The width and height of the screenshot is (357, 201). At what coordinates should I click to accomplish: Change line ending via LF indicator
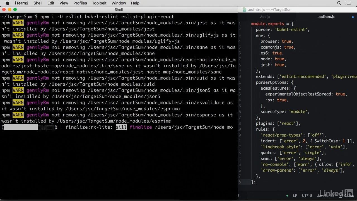(295, 196)
